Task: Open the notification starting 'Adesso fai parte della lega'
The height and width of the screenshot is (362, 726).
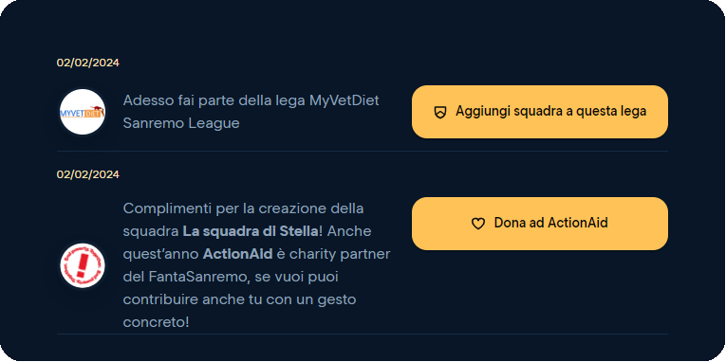Action: 251,112
